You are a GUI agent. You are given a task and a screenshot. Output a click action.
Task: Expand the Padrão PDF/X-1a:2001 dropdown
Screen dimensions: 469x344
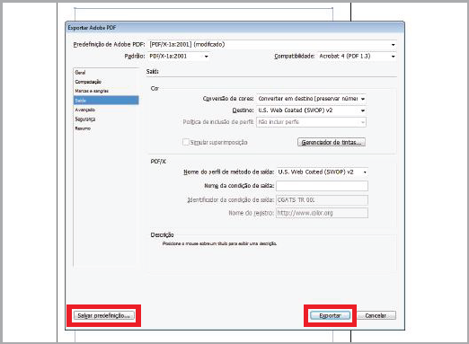(179, 57)
